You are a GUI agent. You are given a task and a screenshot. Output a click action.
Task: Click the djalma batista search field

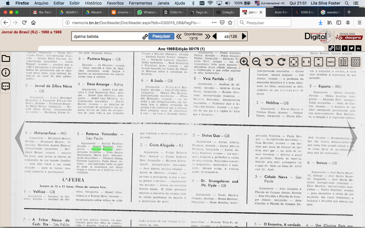(x=107, y=36)
